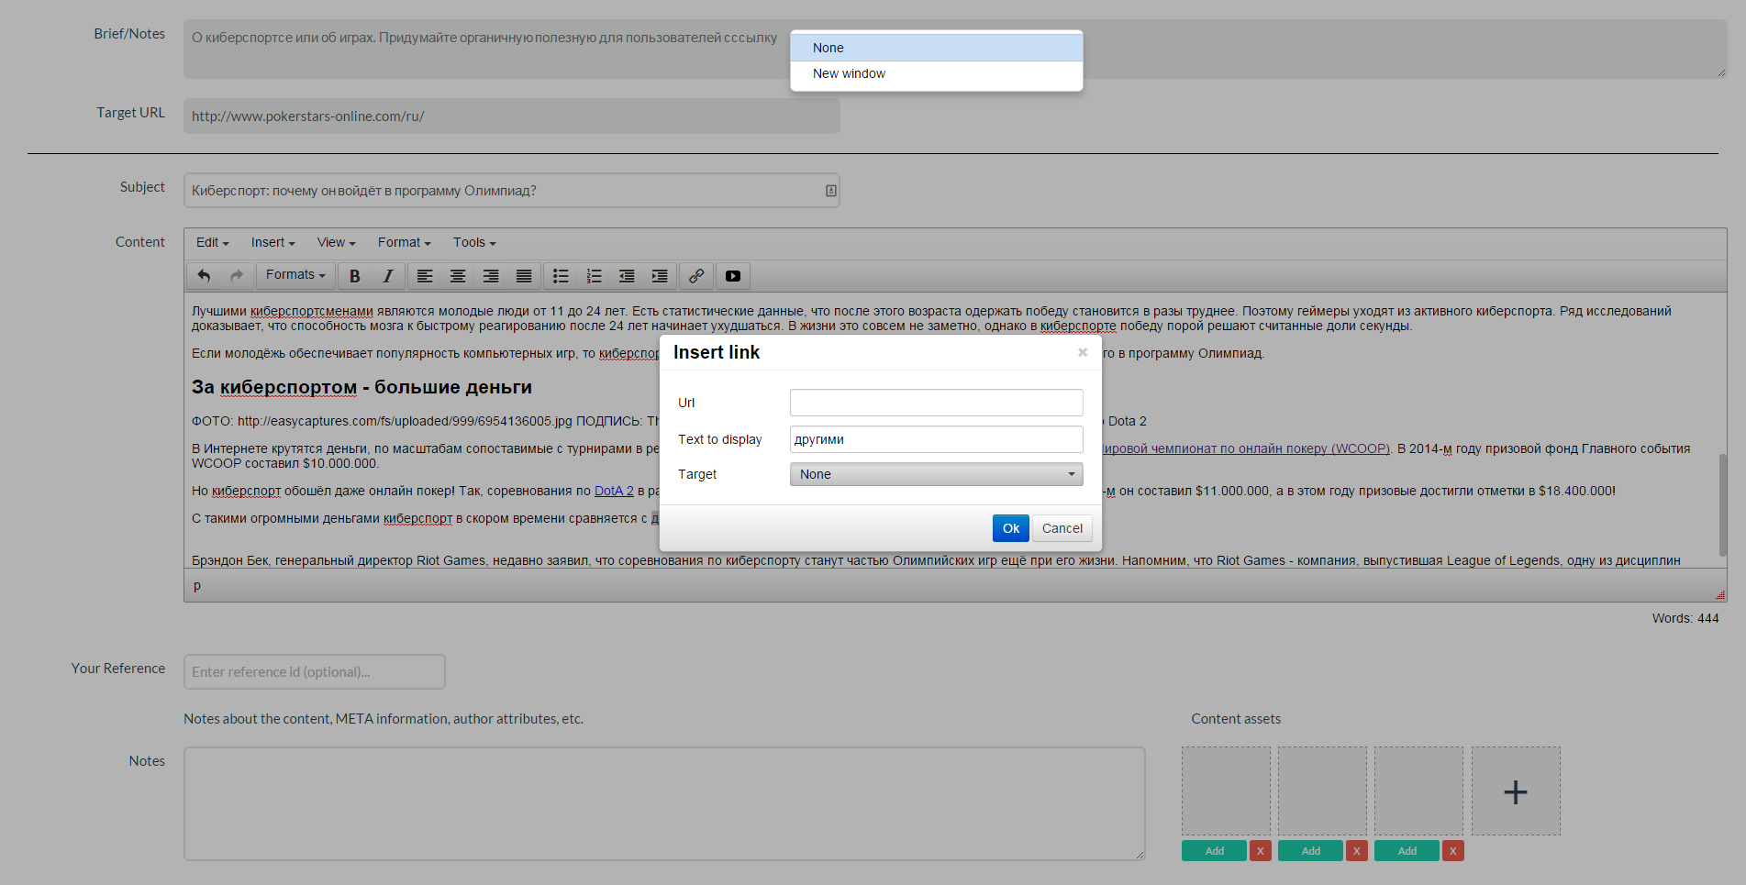This screenshot has width=1746, height=885.
Task: Open the Tools menu
Action: click(473, 242)
